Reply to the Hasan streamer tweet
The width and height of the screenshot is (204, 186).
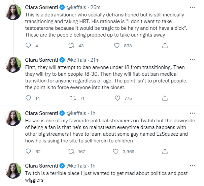(29, 151)
